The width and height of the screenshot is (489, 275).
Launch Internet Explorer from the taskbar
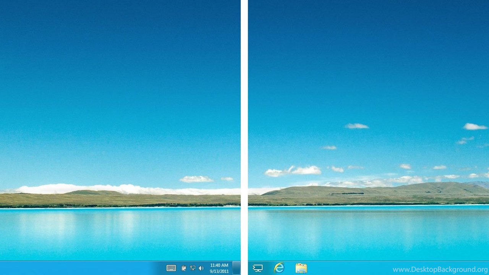[279, 268]
